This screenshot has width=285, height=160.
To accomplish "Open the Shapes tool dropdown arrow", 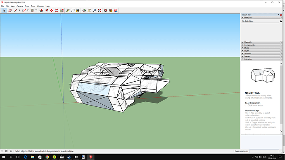I will coord(36,10).
